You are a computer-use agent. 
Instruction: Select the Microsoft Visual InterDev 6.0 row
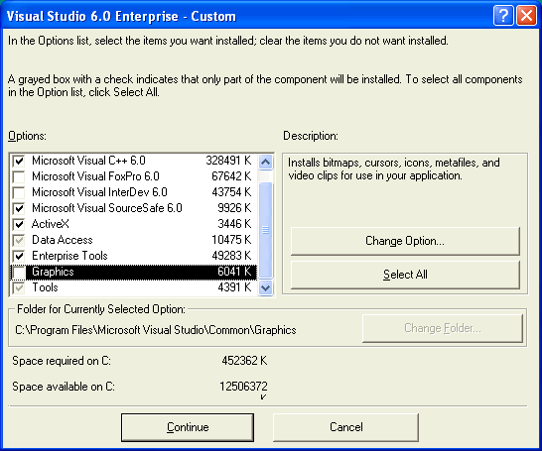point(133,192)
